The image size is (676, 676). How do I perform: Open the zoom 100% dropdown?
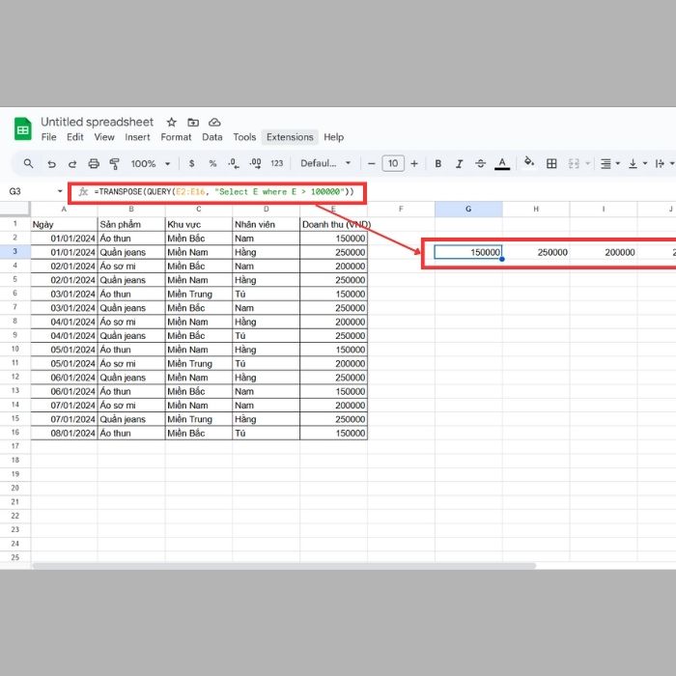[x=151, y=164]
